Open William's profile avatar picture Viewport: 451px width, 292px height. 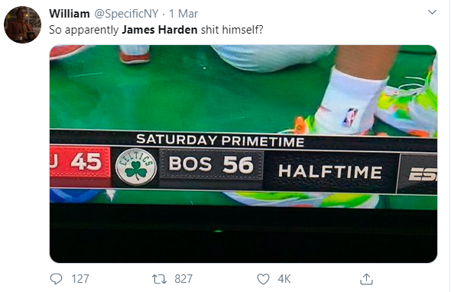[22, 24]
